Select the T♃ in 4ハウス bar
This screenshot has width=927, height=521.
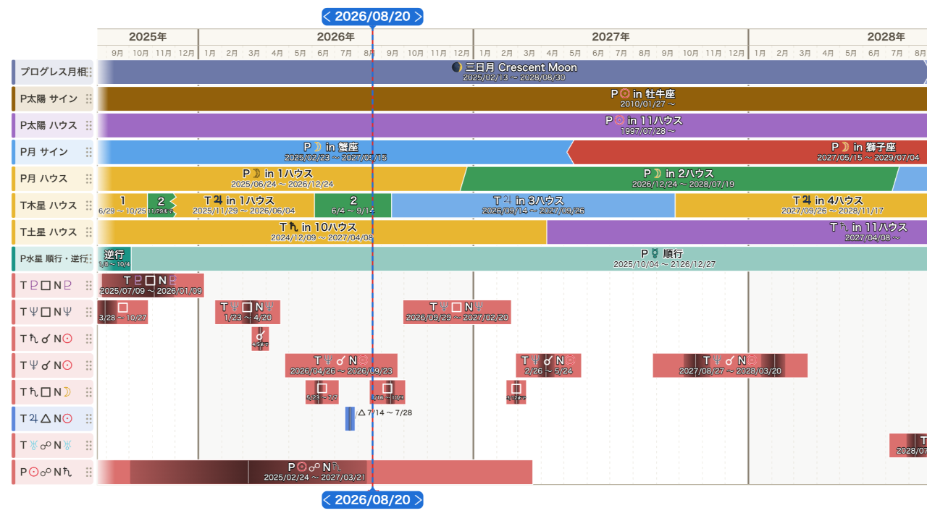tap(801, 206)
